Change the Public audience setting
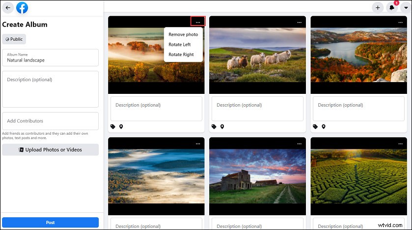The height and width of the screenshot is (230, 412). coord(14,39)
